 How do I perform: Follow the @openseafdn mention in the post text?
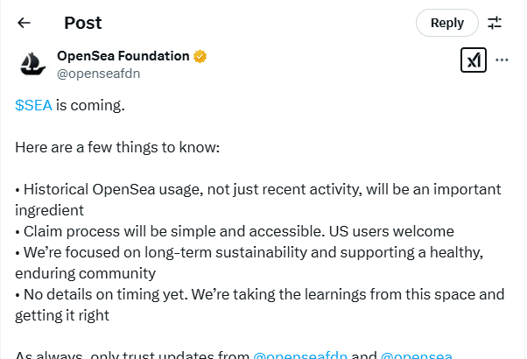300,355
